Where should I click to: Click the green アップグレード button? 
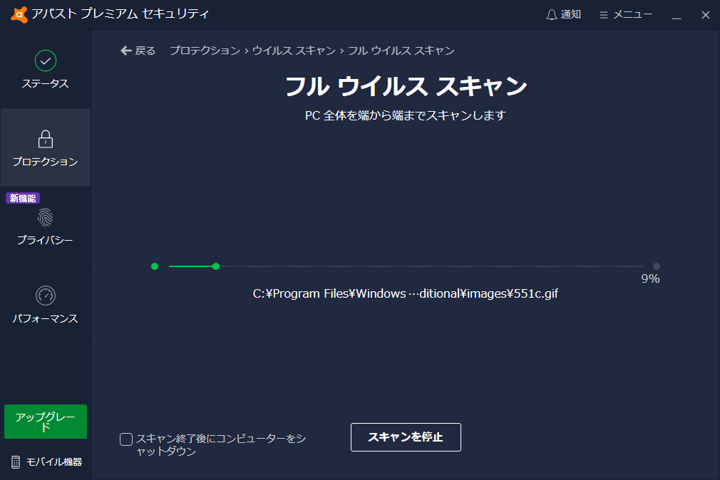tap(46, 422)
